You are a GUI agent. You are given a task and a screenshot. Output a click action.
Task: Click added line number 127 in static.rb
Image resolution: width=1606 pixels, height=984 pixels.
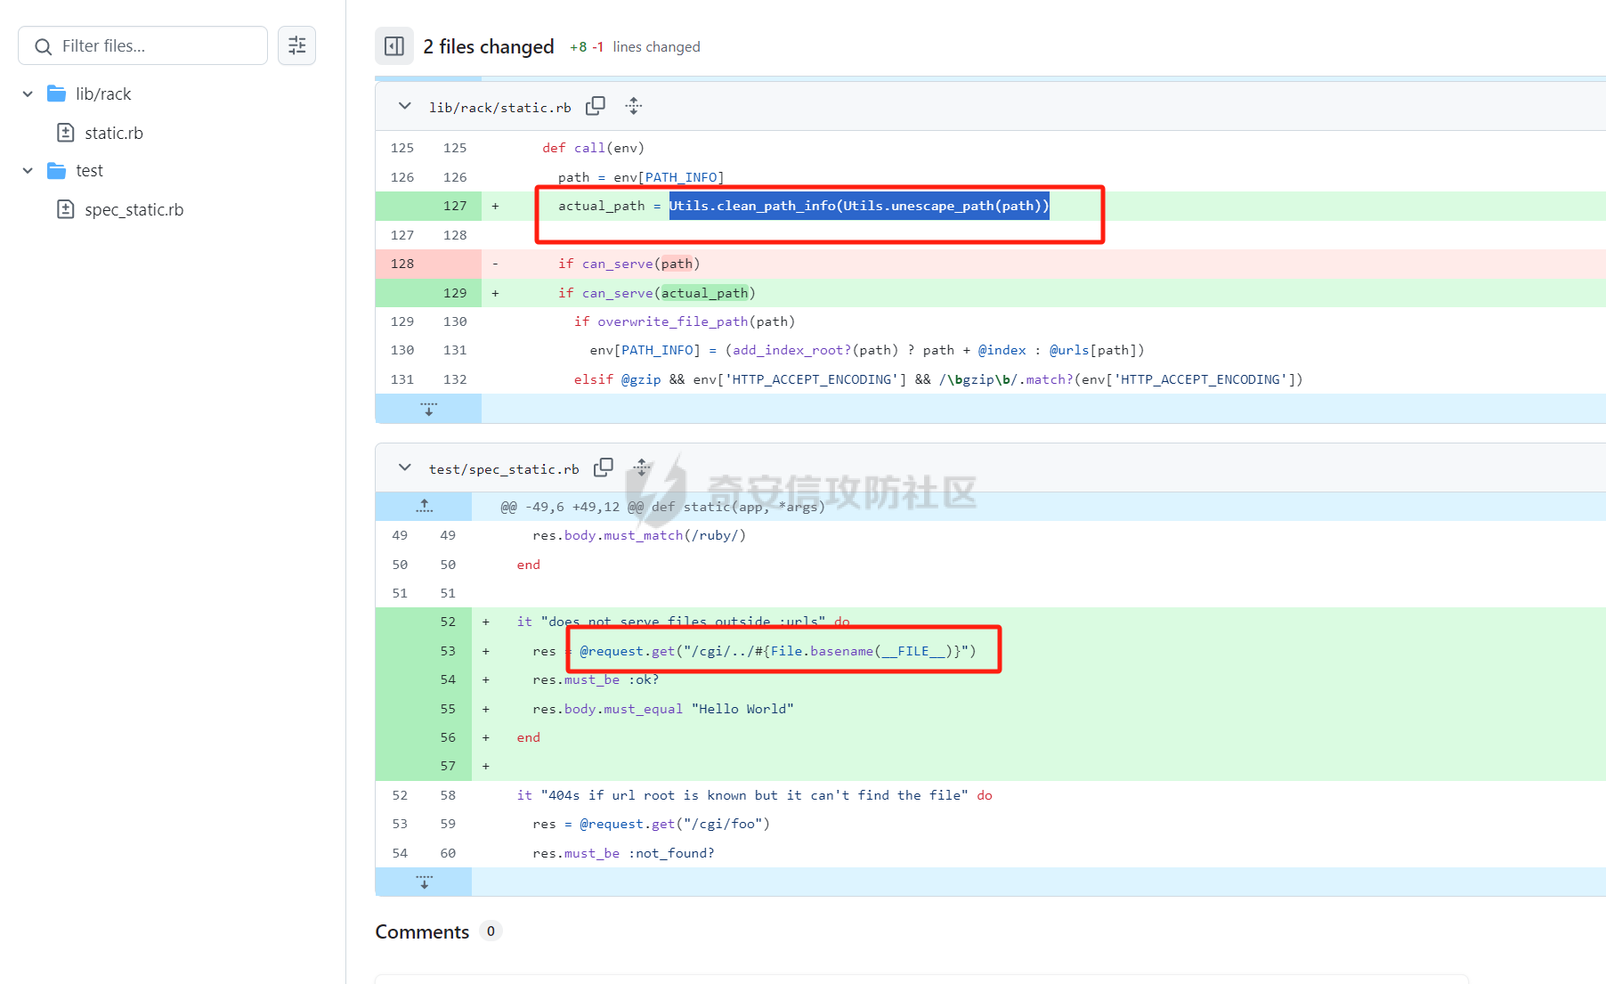coord(455,206)
